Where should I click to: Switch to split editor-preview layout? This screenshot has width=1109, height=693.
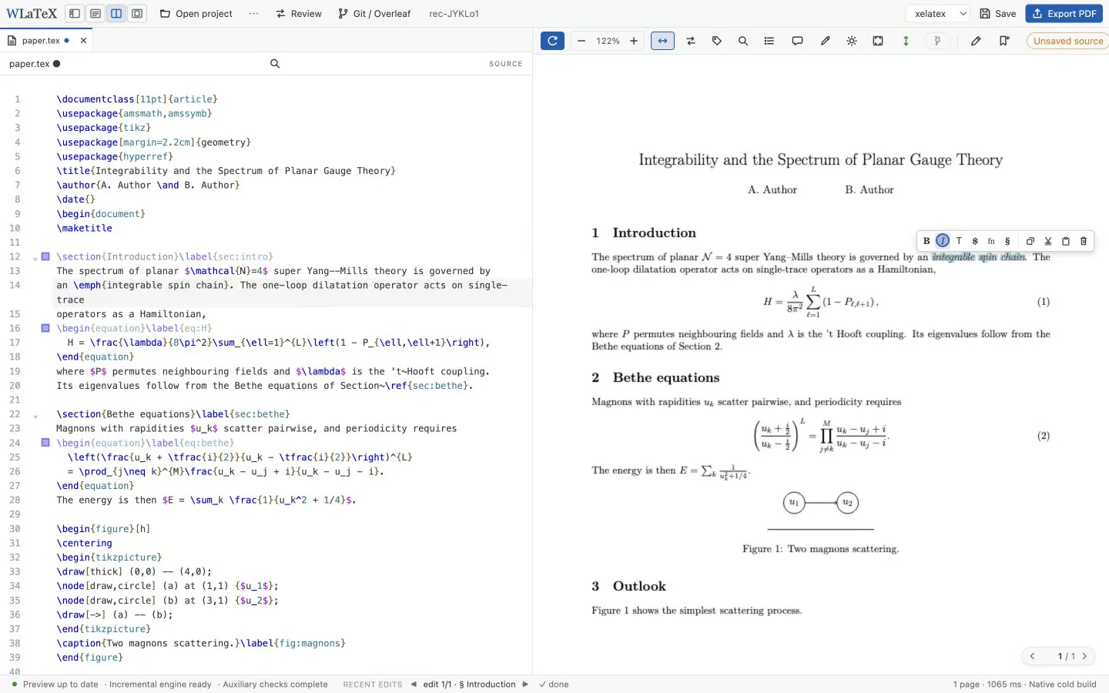[116, 13]
